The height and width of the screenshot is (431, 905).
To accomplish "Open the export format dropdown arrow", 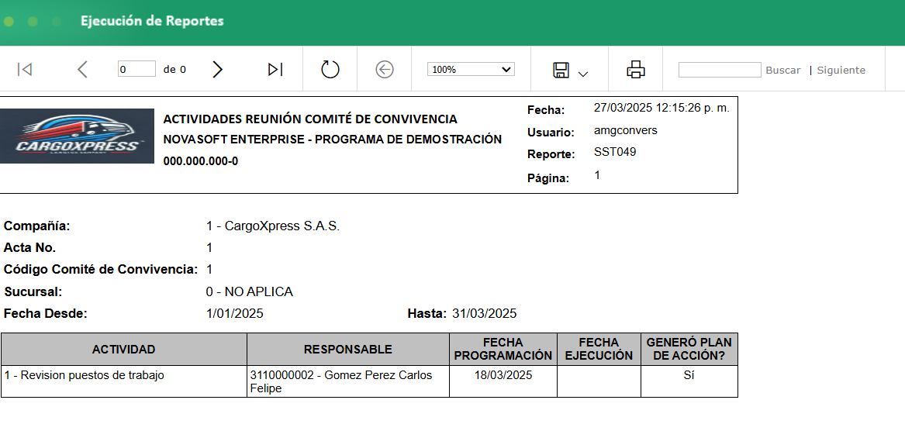I will [x=583, y=74].
